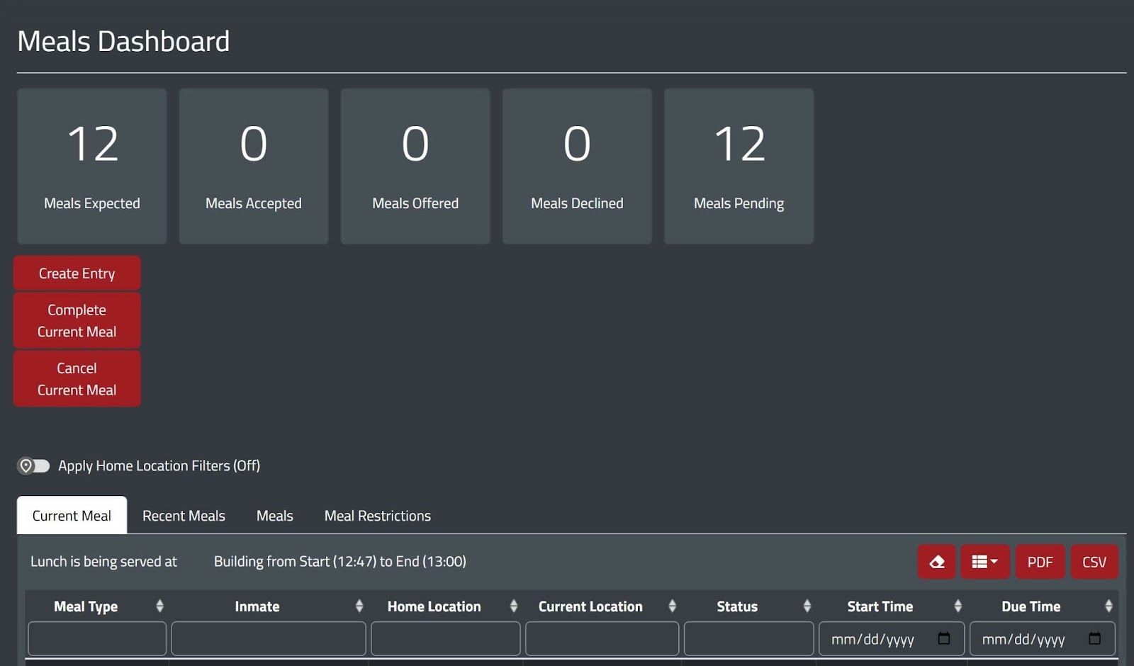Select the Meals Expected card
This screenshot has width=1134, height=666.
click(x=92, y=166)
